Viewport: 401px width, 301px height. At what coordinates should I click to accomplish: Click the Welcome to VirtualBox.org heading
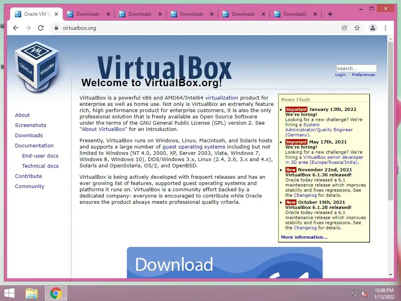click(x=152, y=83)
